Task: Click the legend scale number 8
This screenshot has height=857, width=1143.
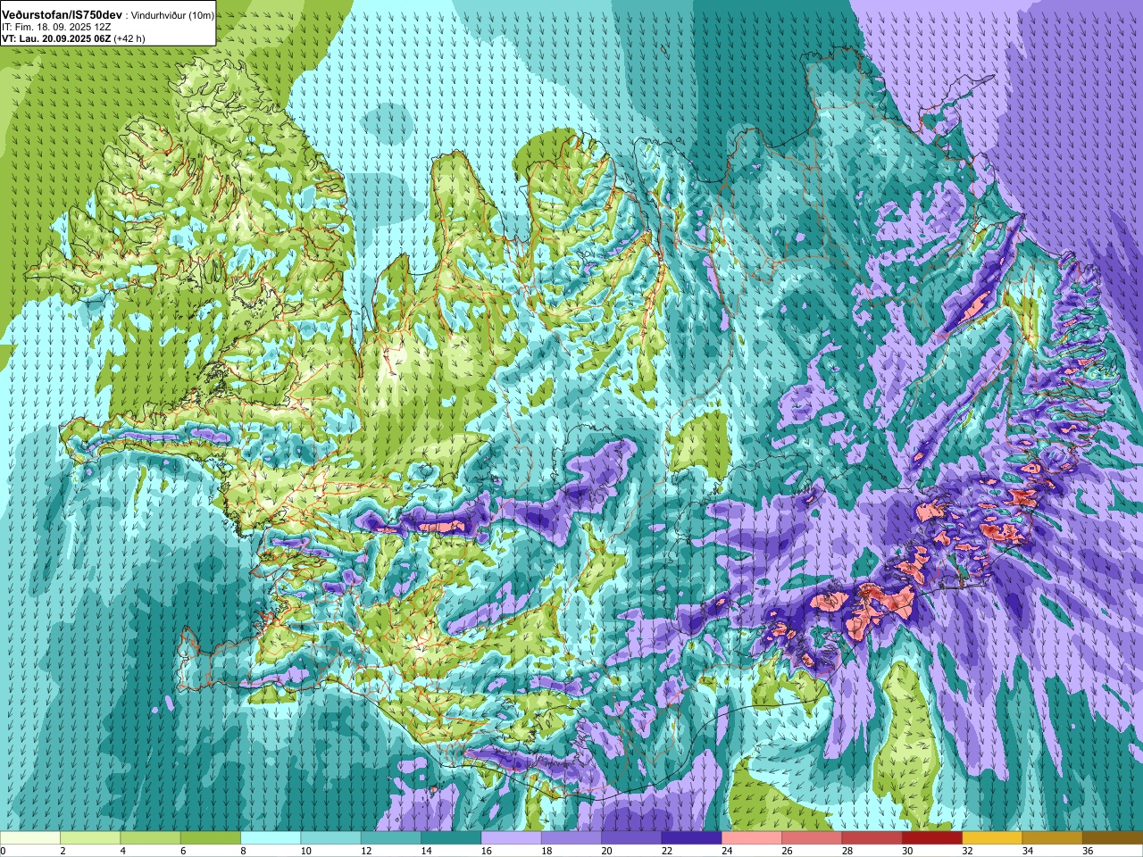Action: (x=244, y=851)
